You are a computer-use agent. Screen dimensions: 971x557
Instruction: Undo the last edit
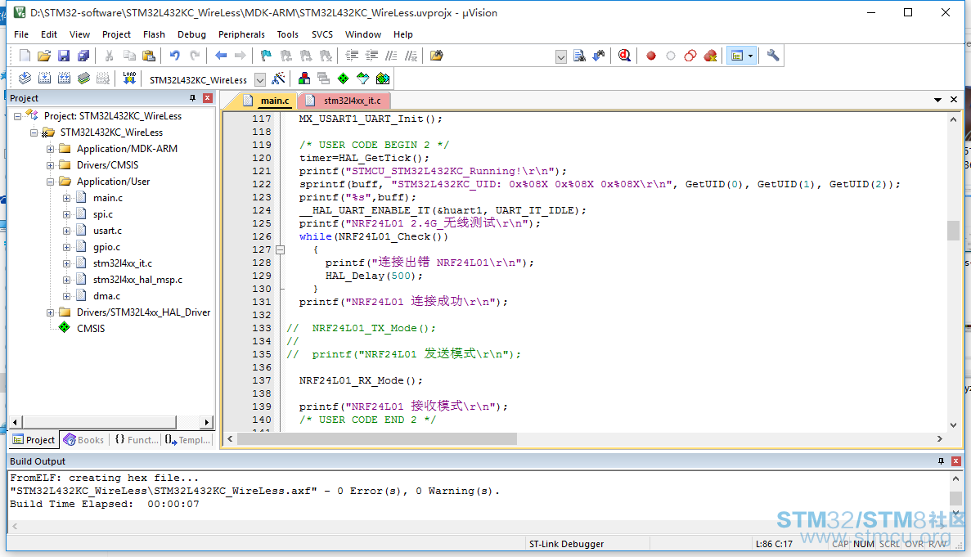tap(174, 56)
